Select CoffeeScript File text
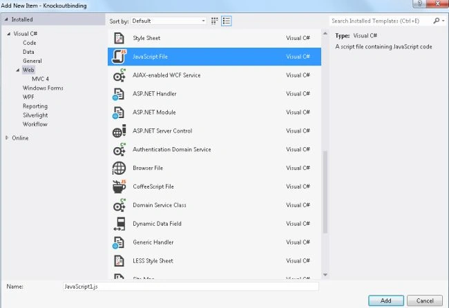Screen dimensions: 449x308 coord(153,186)
